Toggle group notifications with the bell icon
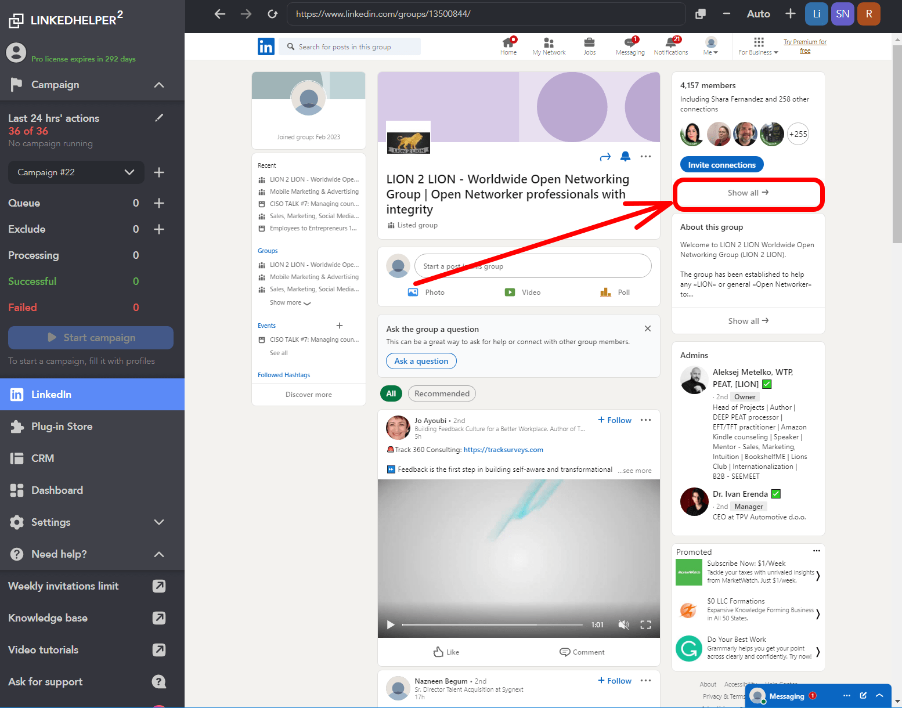 [x=625, y=156]
